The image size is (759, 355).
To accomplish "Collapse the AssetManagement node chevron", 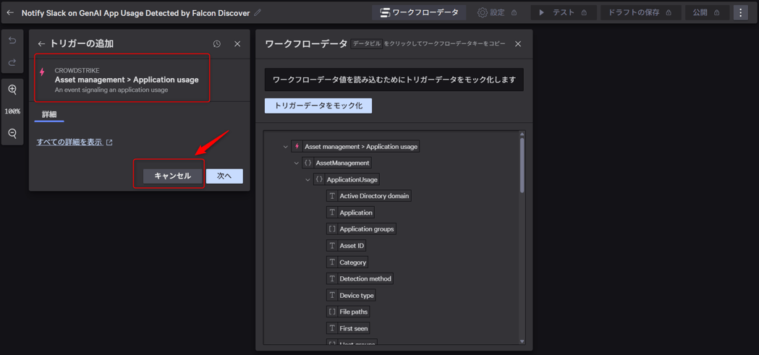I will pos(297,163).
